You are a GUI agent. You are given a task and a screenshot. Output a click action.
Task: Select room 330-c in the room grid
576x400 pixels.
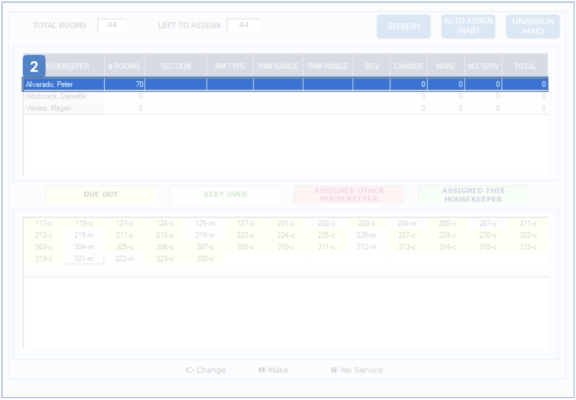click(x=204, y=258)
